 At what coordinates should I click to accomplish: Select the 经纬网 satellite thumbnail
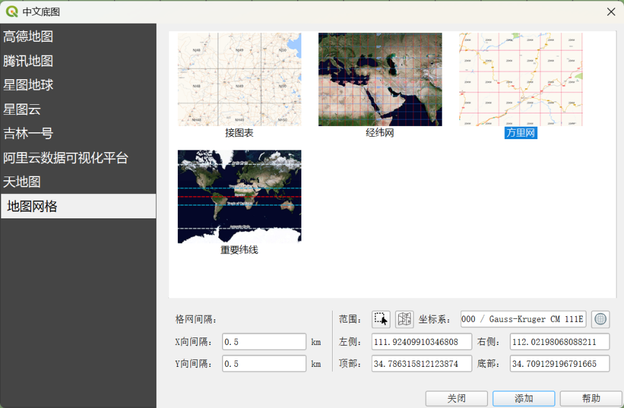380,80
